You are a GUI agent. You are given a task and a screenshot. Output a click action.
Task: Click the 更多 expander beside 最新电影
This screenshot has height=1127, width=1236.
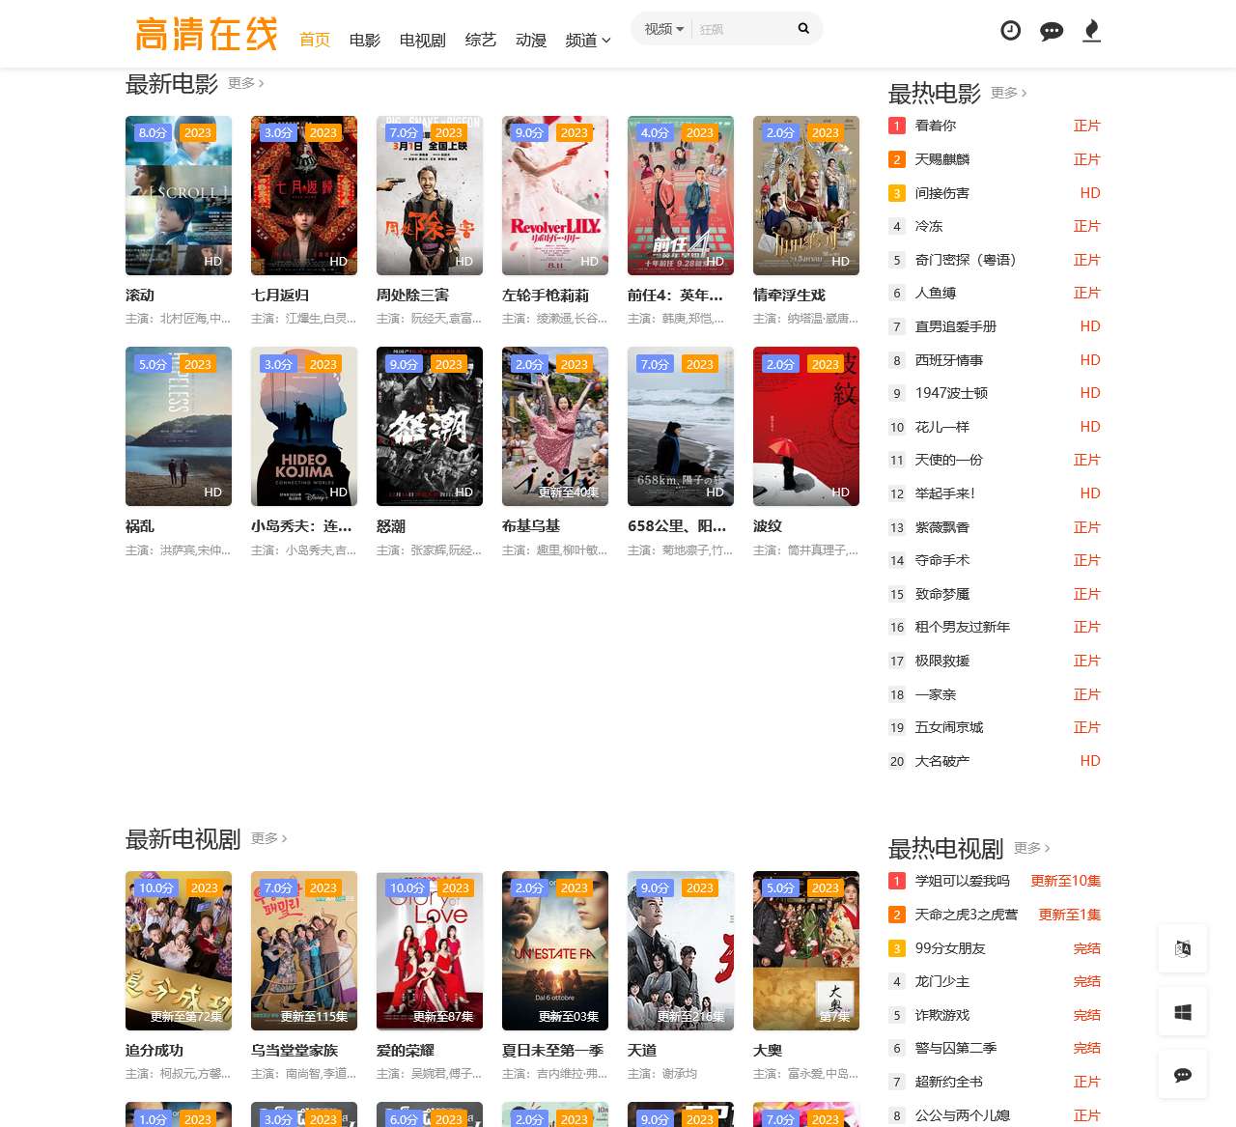(243, 84)
